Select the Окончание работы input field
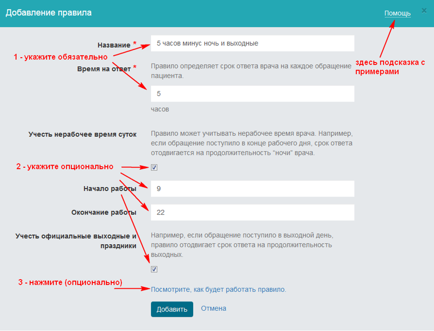This screenshot has height=331, width=434. [252, 213]
